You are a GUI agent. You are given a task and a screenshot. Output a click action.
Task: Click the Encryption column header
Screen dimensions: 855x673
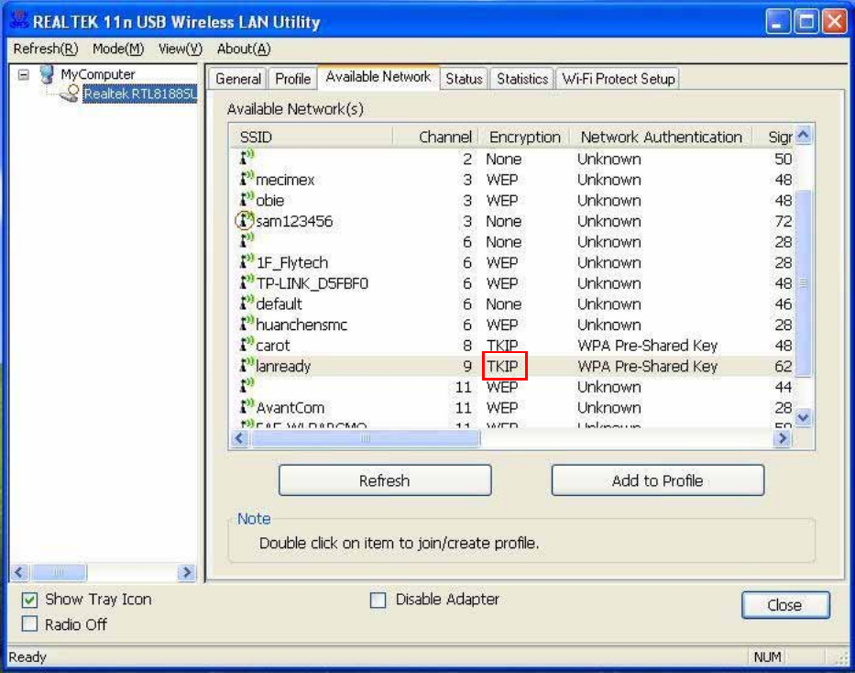tap(524, 137)
